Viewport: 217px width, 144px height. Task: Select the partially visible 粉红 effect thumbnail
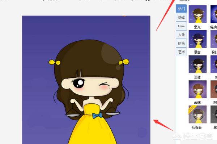click(214, 39)
